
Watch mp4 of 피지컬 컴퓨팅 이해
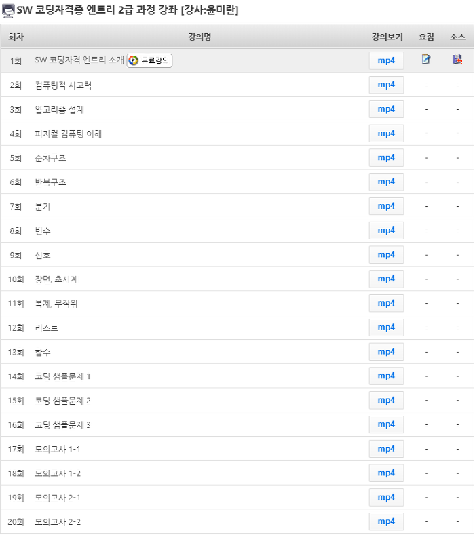coord(386,134)
